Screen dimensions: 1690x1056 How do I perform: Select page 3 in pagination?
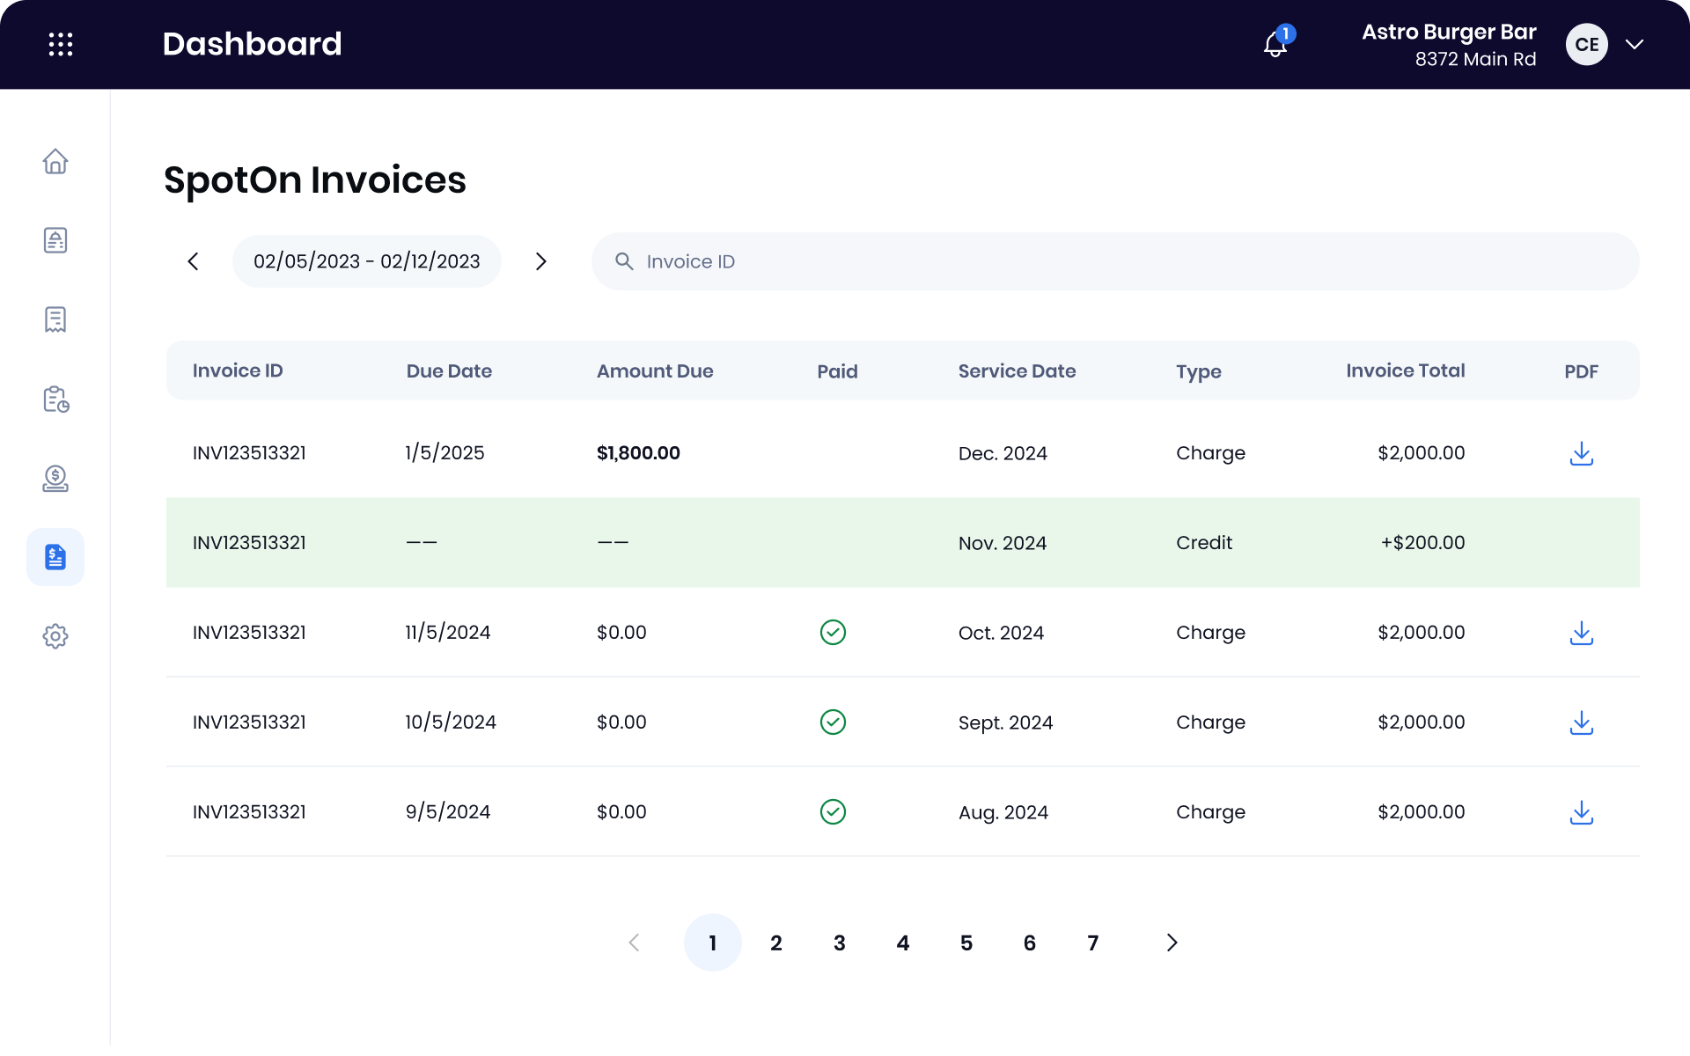coord(840,942)
